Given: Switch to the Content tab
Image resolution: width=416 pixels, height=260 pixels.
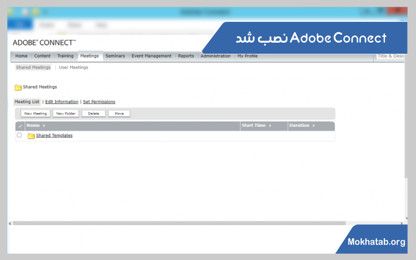Looking at the screenshot, I should pos(42,56).
